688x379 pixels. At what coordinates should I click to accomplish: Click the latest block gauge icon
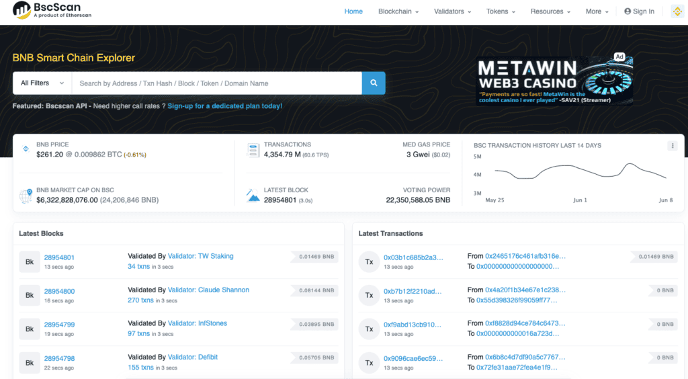[253, 196]
